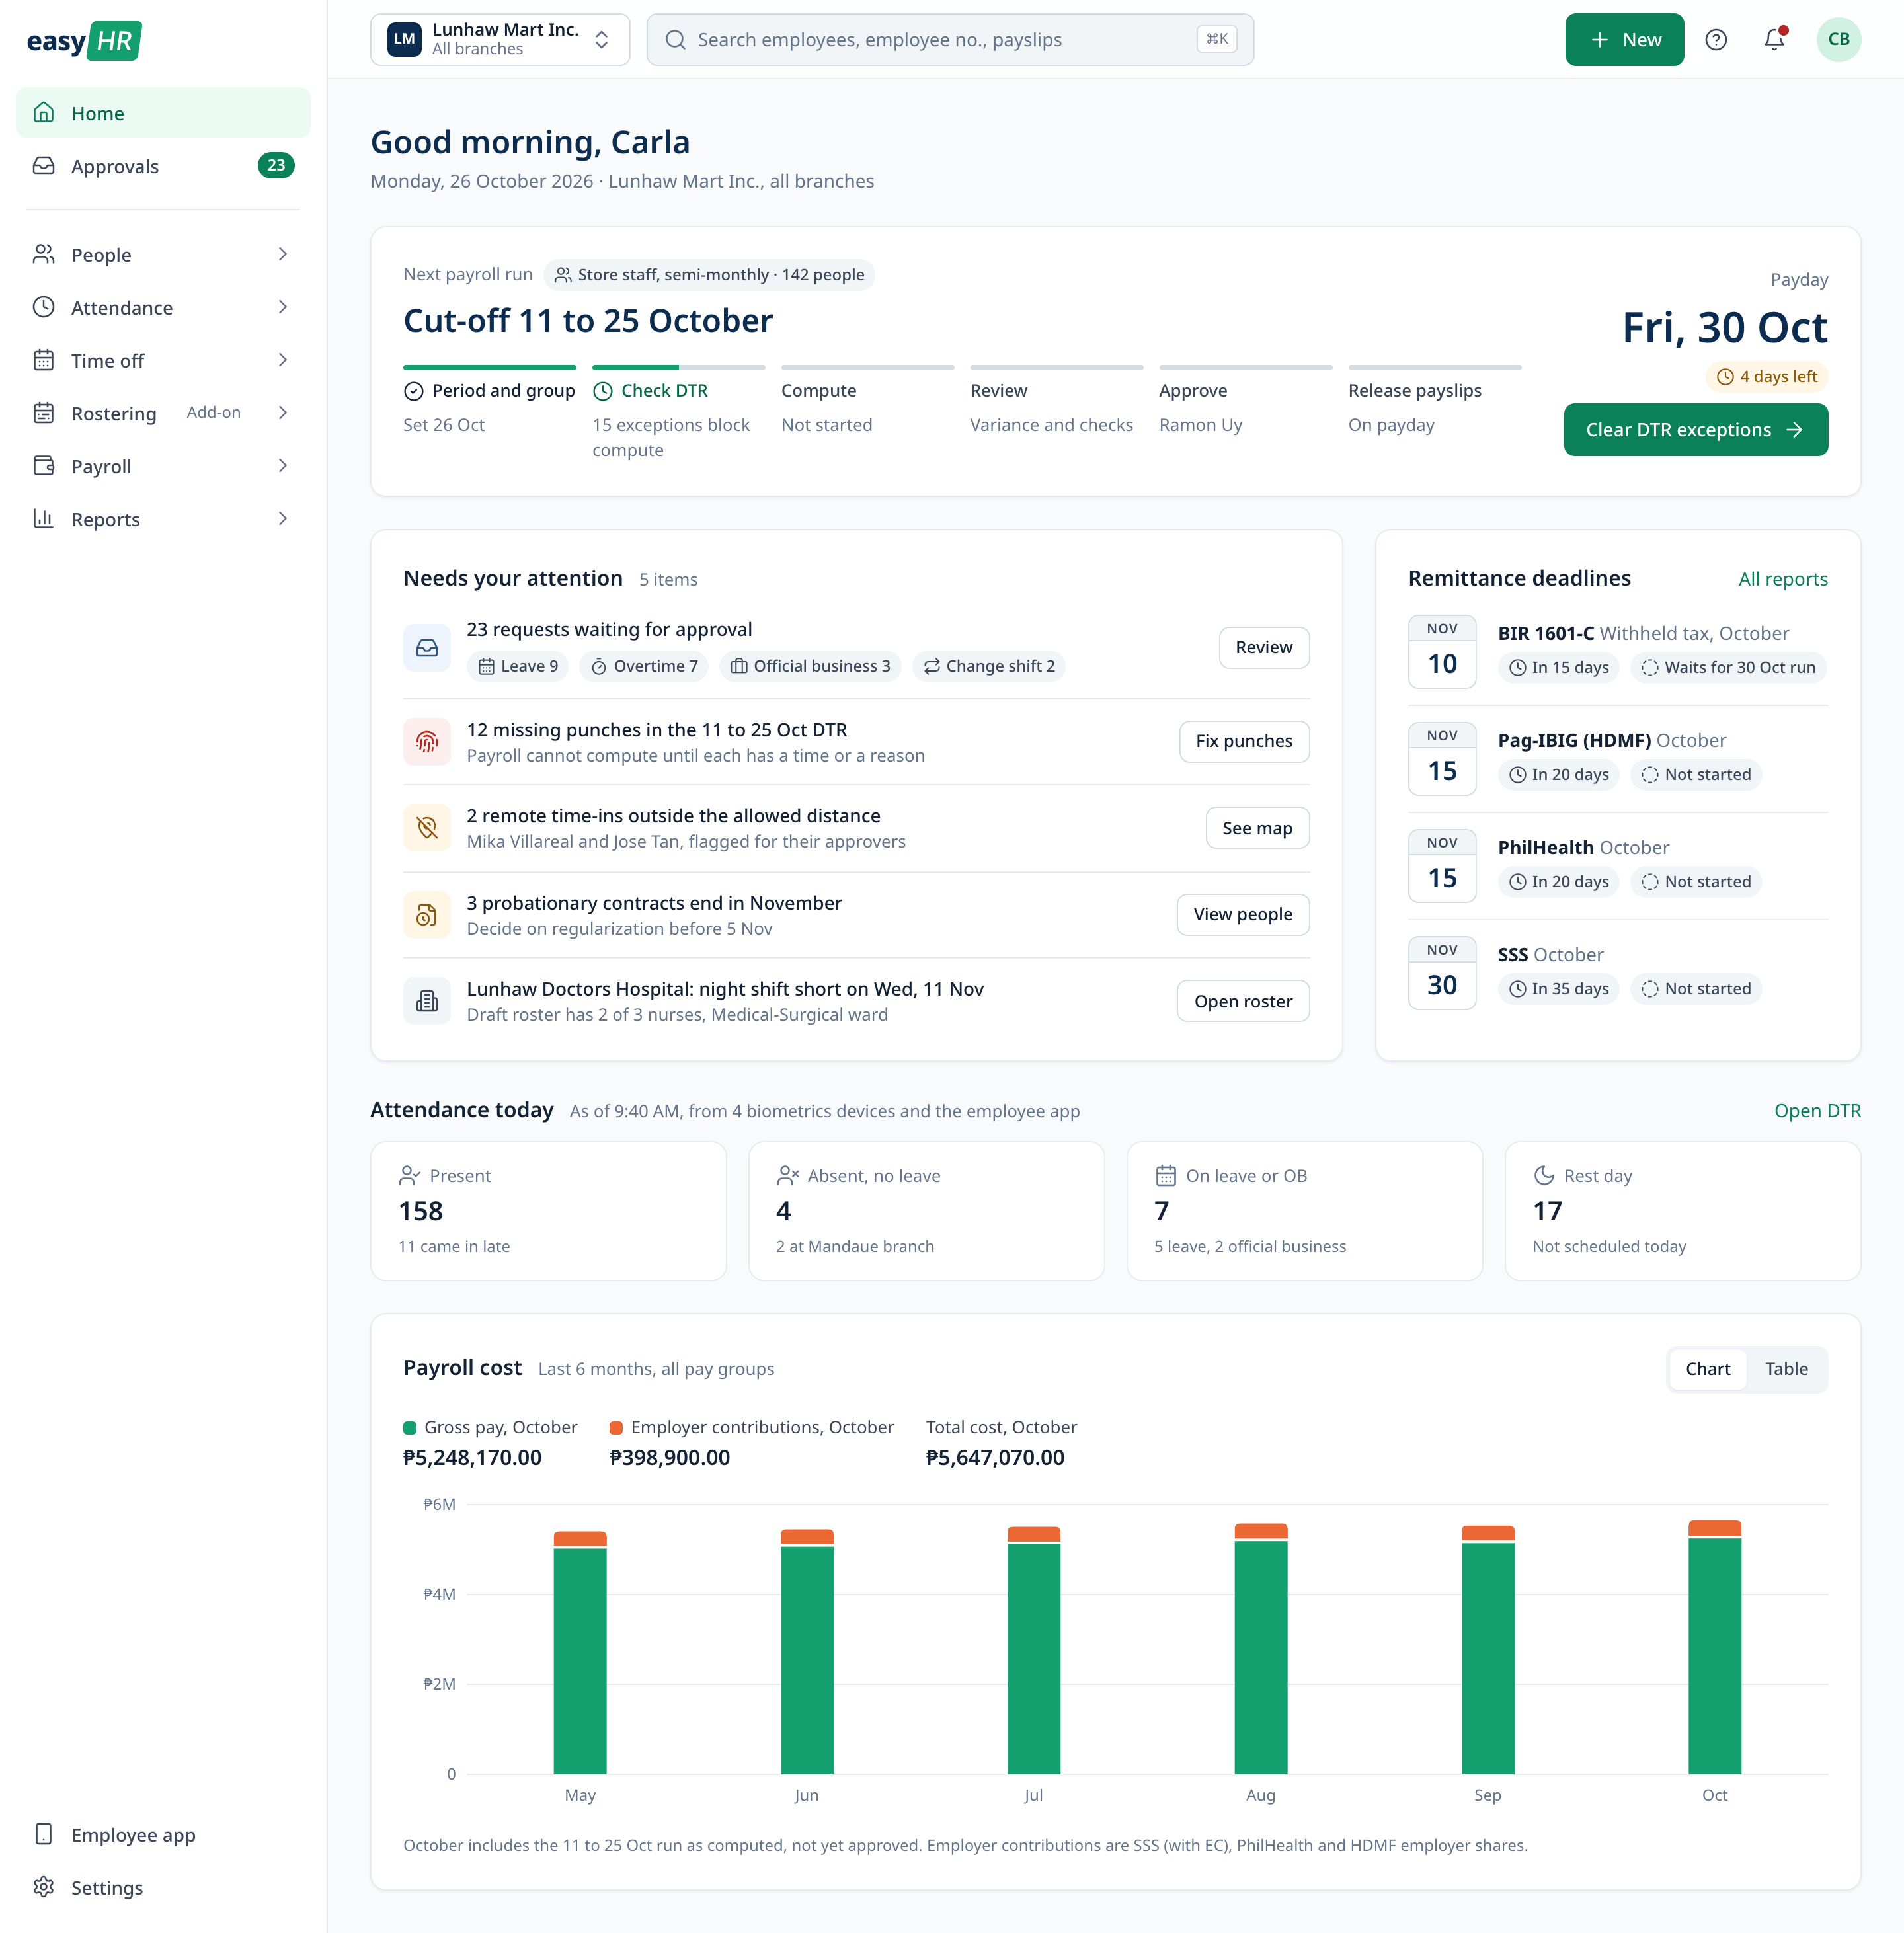This screenshot has height=1933, width=1904.
Task: Open the CB user avatar menu
Action: 1838,40
